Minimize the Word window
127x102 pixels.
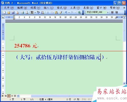115,3
